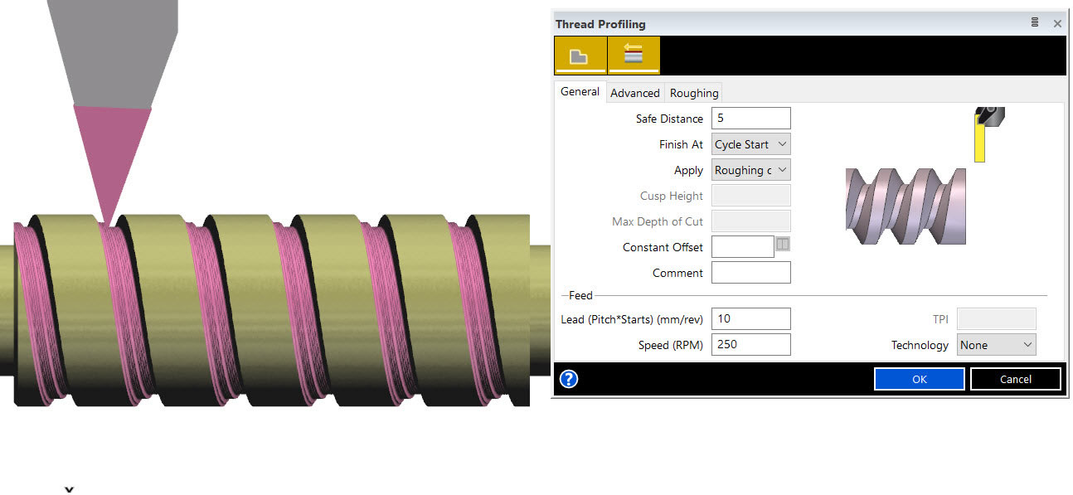Click the Comment text box
1073x495 pixels.
point(750,273)
